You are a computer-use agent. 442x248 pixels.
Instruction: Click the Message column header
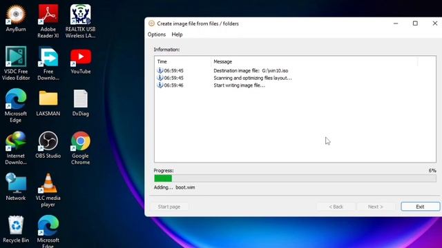(x=222, y=61)
